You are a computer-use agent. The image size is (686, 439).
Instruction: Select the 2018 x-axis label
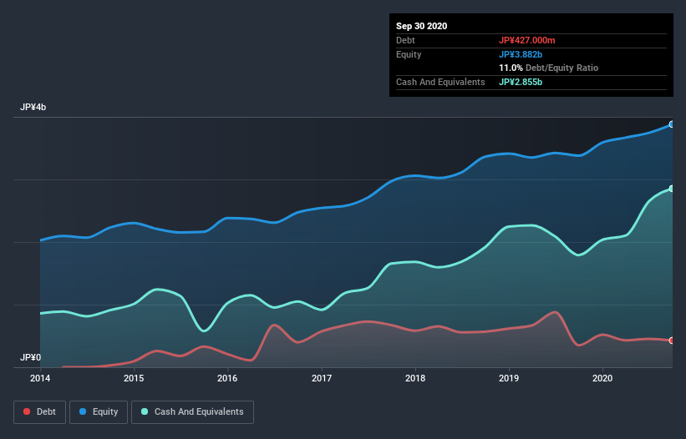coord(415,378)
